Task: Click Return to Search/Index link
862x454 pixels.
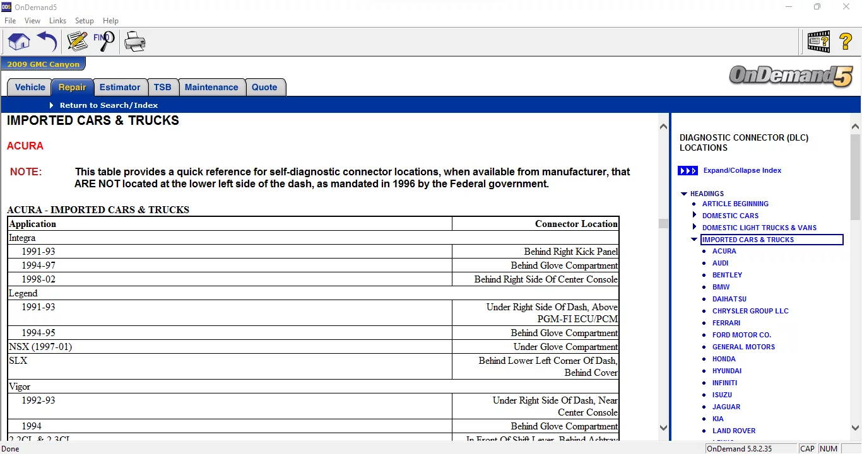Action: click(x=109, y=105)
